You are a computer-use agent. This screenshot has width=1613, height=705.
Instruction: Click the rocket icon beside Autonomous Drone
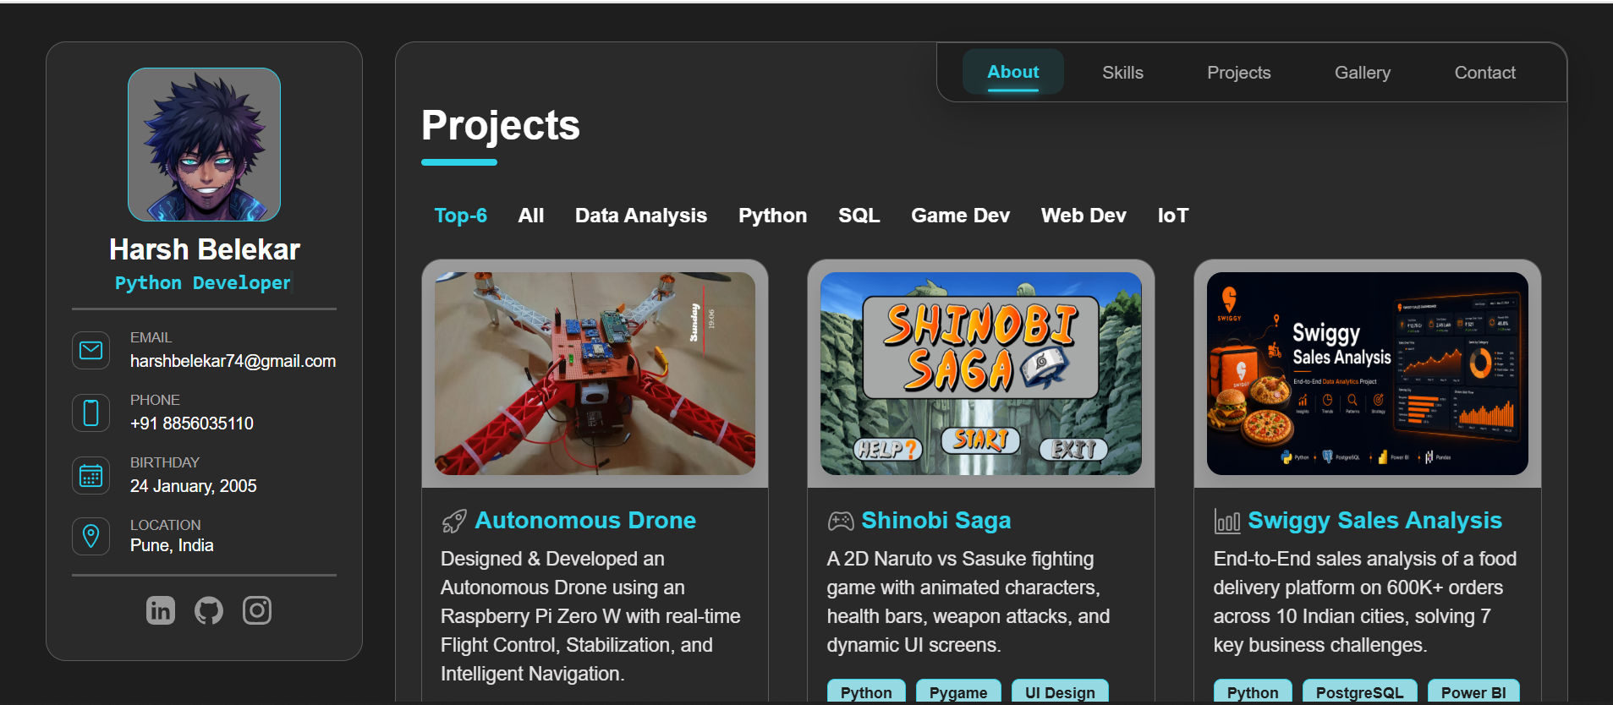pos(454,522)
